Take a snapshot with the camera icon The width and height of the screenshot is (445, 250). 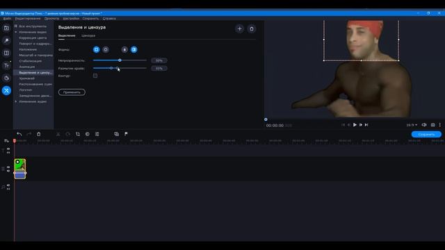[x=432, y=125]
